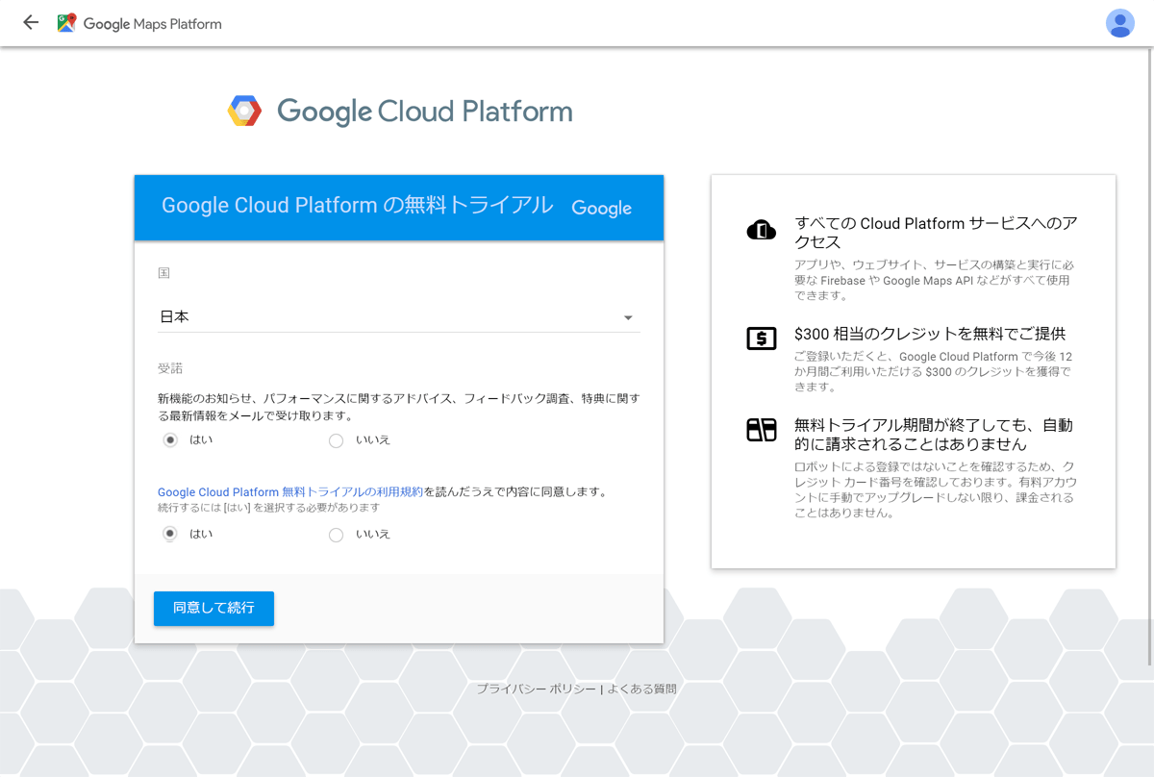Click the Google Maps Platform header title

[153, 24]
